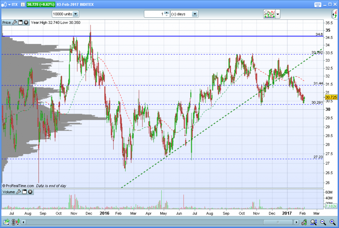Remove the Volume indicator panel
Screen dimensions: 339x228
[30, 192]
